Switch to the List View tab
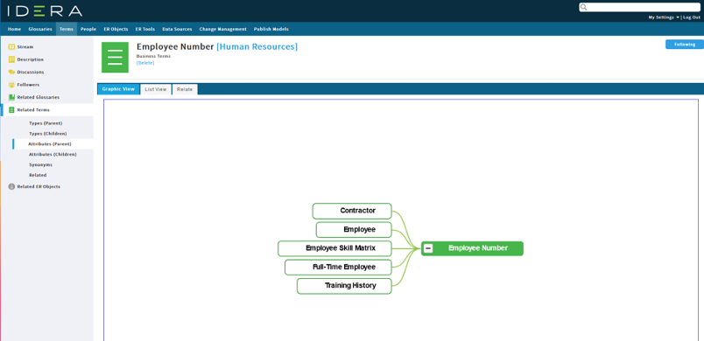 [156, 89]
